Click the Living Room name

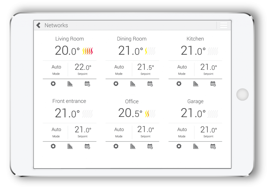pos(69,39)
